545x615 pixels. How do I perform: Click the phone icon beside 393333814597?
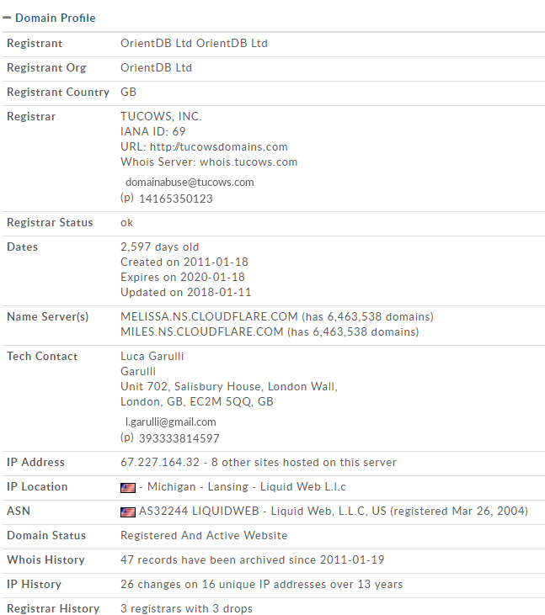coord(127,438)
